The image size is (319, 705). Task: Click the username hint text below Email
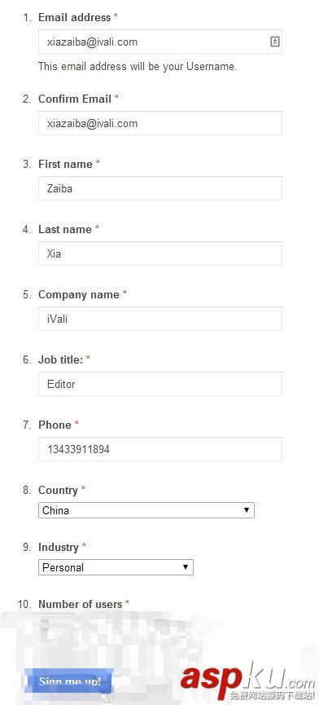138,67
